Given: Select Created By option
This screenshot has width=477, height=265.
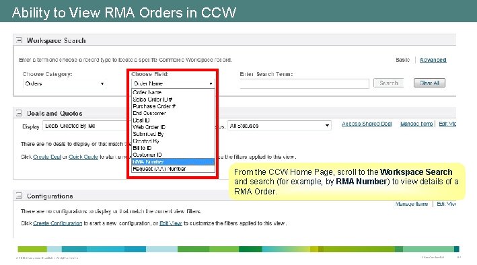Looking at the screenshot, I should [173, 141].
